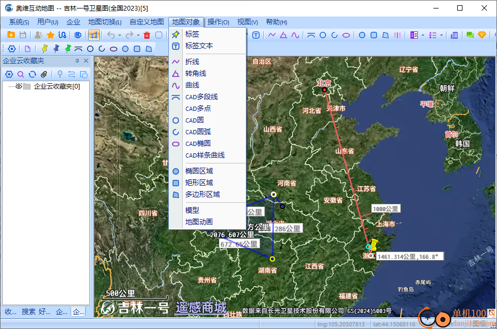Select the polyline tool in top toolbar
The image size is (497, 329).
click(272, 35)
